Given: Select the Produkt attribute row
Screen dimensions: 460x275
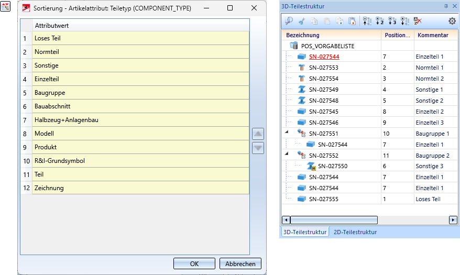Looking at the screenshot, I should (141, 147).
